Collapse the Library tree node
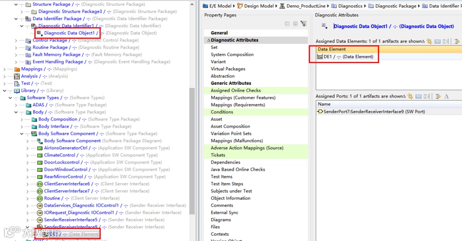 click(x=4, y=91)
